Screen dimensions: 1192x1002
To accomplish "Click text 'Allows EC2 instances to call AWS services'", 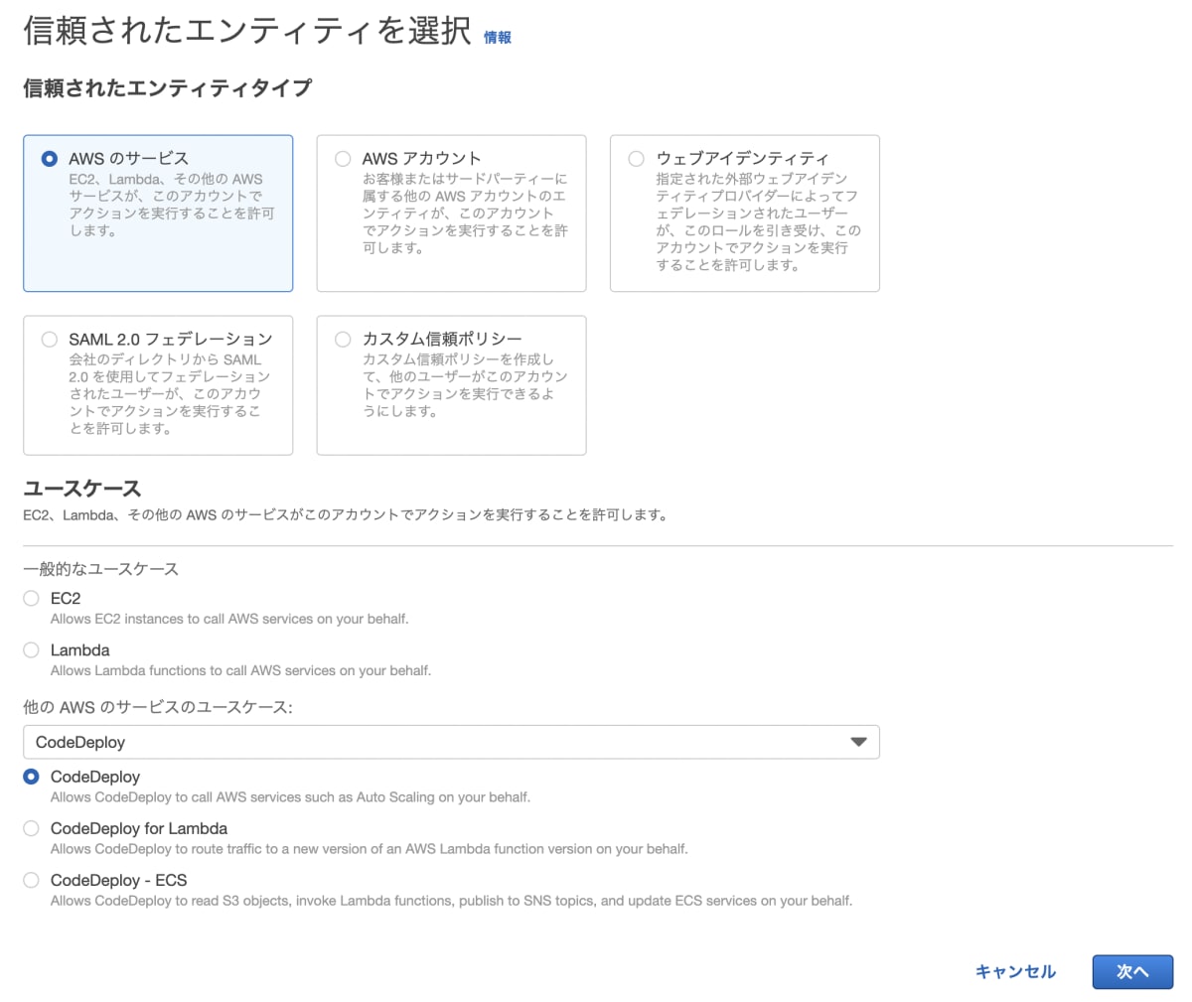I will coord(229,619).
